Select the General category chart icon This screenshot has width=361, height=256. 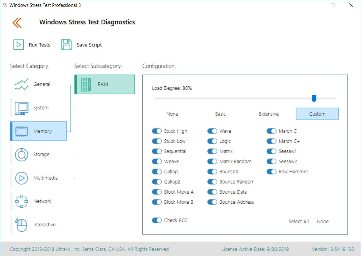(22, 85)
